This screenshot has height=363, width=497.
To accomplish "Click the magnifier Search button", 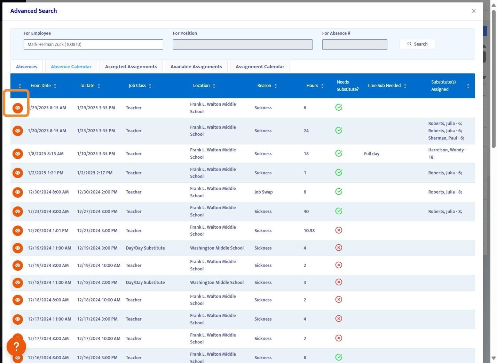I will tap(417, 44).
